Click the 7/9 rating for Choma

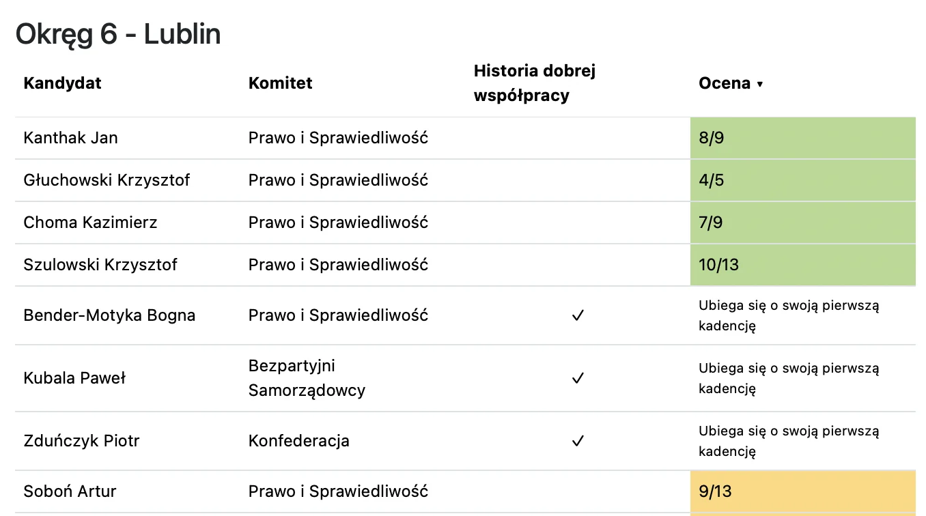(x=803, y=223)
